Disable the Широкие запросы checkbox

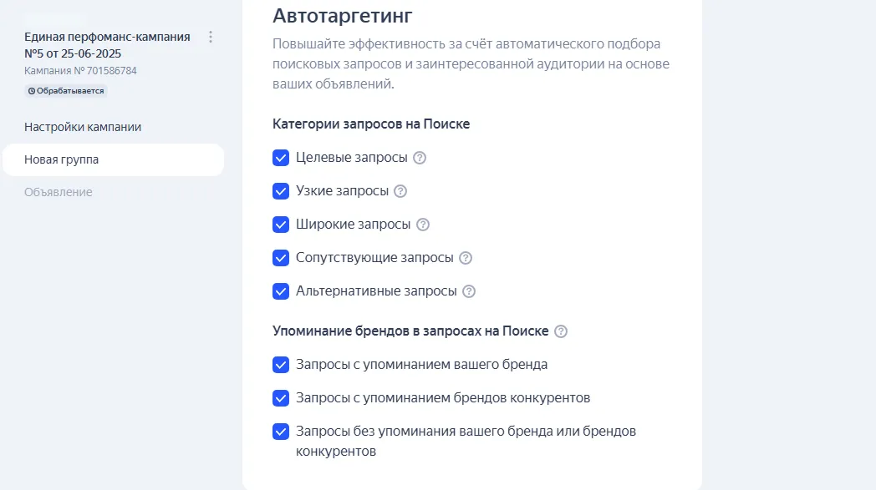[x=281, y=225]
